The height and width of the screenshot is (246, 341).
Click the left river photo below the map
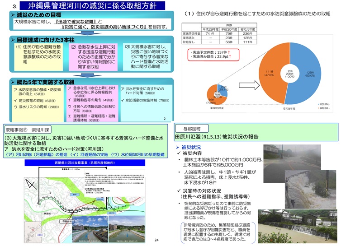click(x=90, y=229)
